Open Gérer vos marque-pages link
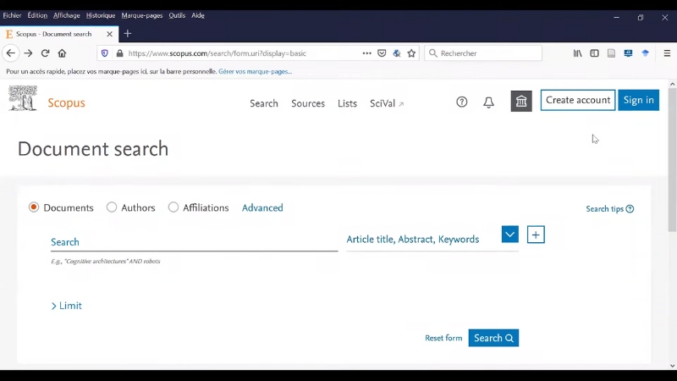 256,72
